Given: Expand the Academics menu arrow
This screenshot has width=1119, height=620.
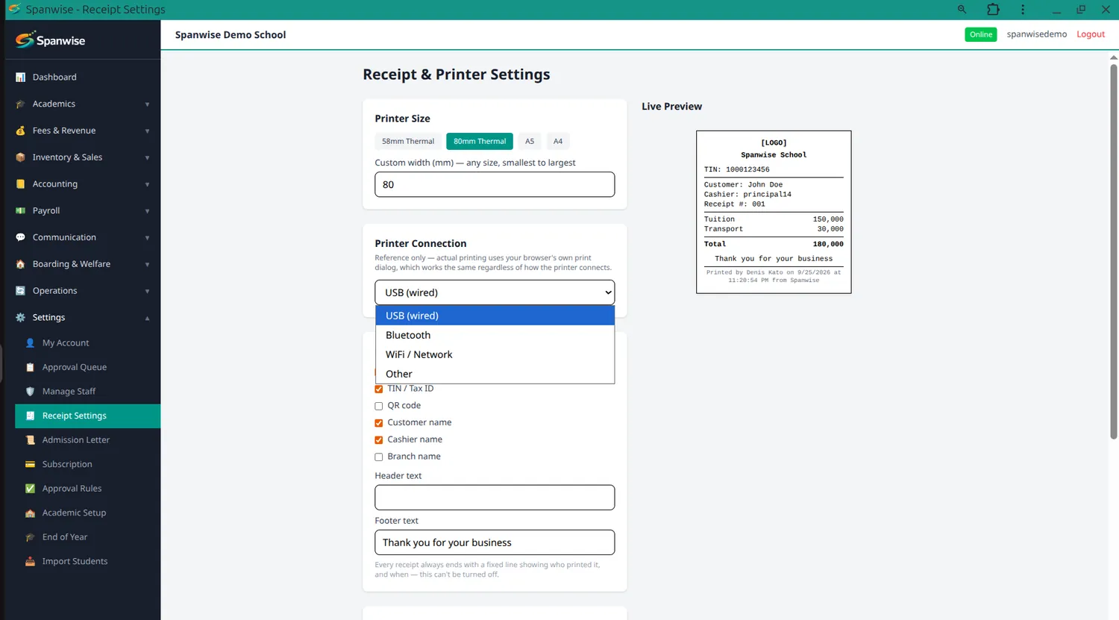Looking at the screenshot, I should 147,104.
